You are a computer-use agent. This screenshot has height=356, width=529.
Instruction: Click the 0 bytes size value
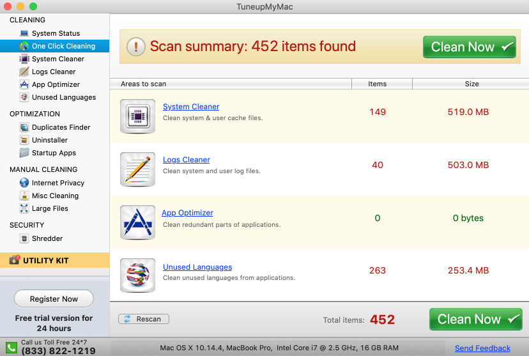click(468, 218)
